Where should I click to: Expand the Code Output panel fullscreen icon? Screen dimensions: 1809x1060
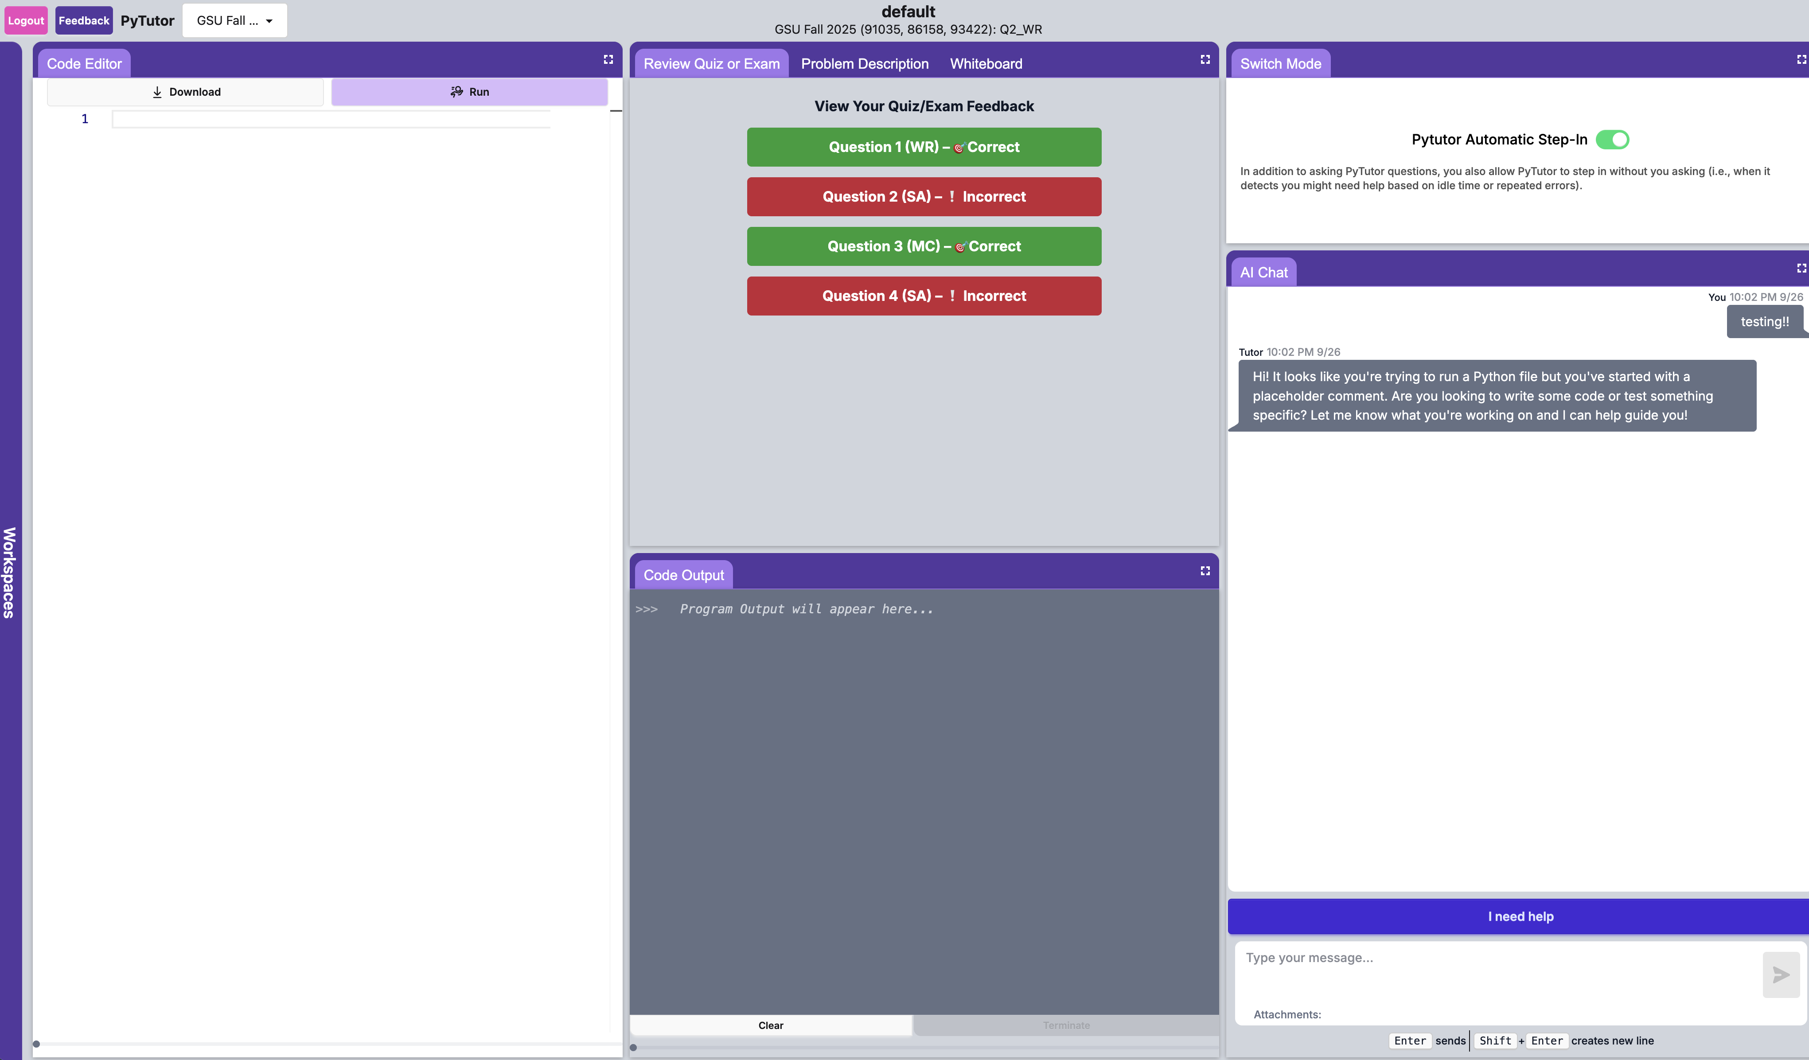[1205, 571]
